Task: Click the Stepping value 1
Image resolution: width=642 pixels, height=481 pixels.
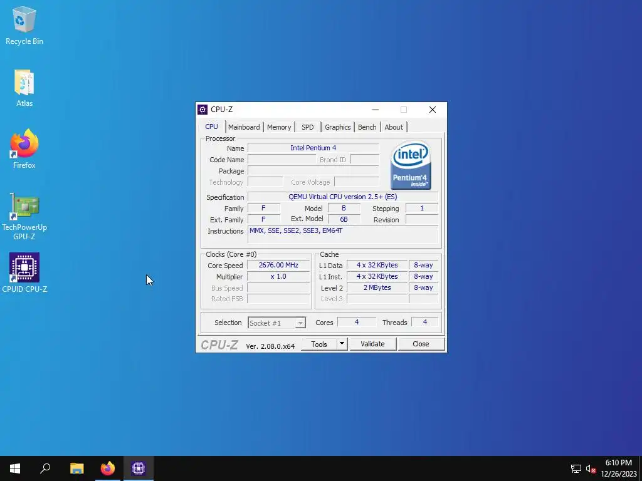Action: [422, 208]
